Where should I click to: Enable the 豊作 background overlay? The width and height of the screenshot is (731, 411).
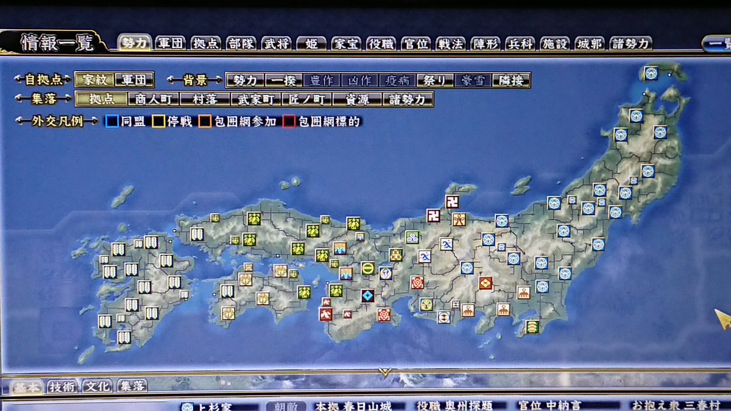[322, 80]
